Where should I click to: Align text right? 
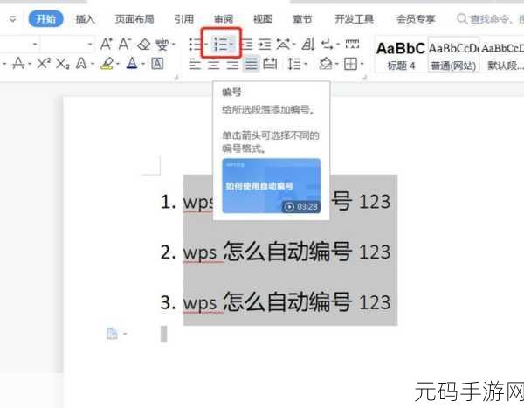(232, 64)
